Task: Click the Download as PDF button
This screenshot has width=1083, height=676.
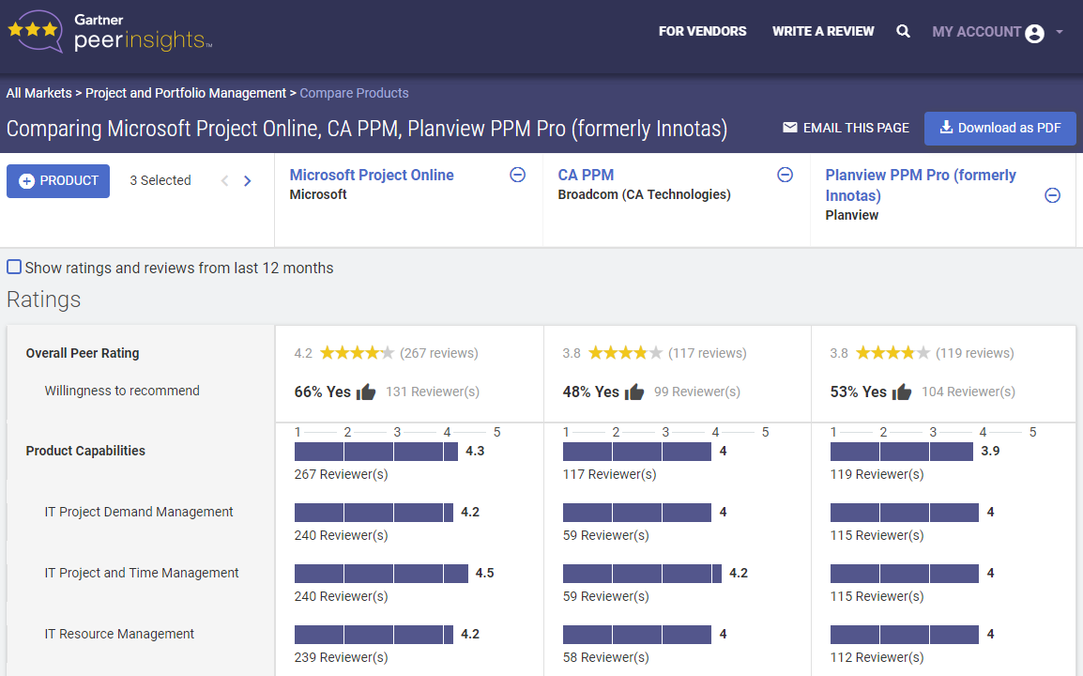Action: coord(999,128)
